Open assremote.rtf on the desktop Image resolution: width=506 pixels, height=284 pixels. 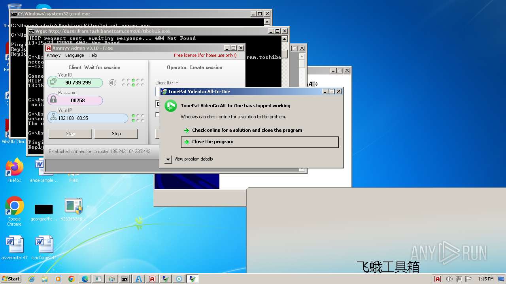[14, 247]
